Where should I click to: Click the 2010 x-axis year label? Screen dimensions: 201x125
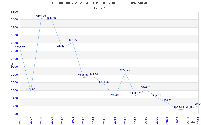pos(62,120)
